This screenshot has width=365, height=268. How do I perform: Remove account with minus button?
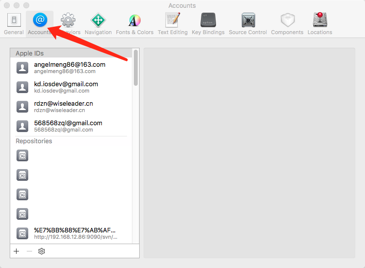[29, 251]
